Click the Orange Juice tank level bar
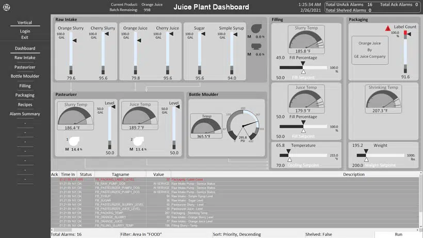 (x=136, y=53)
